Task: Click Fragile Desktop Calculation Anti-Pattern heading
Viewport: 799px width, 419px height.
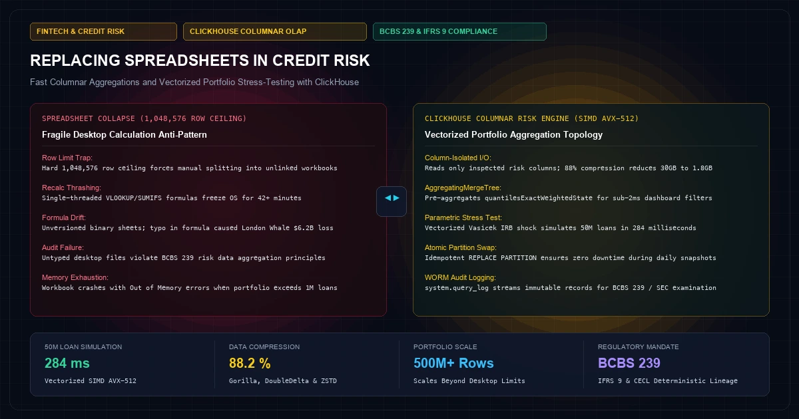Action: 124,134
